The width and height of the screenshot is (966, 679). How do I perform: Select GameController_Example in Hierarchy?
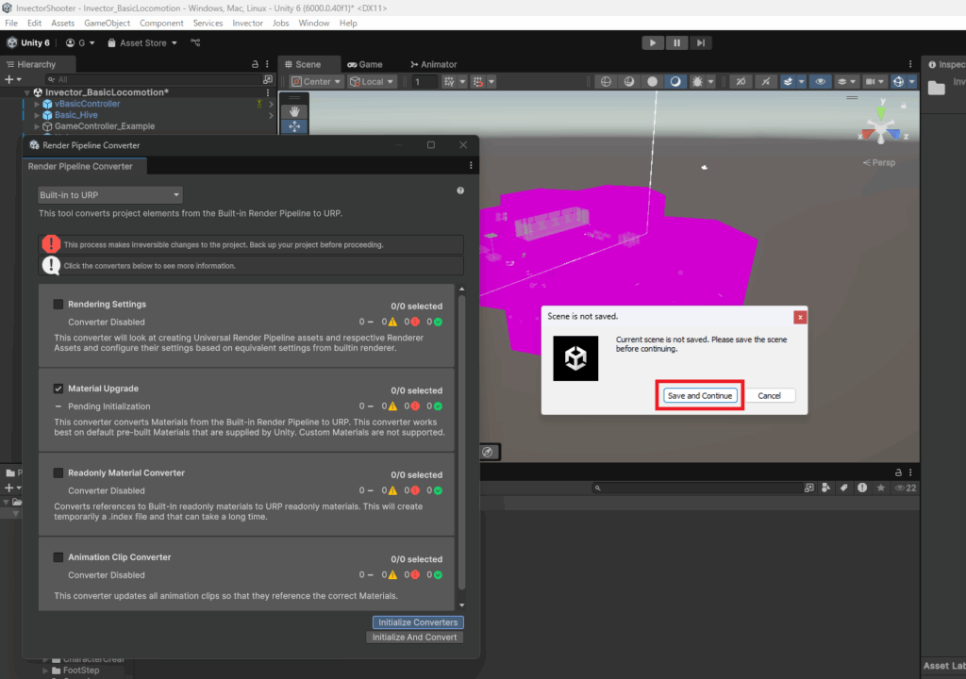point(104,126)
